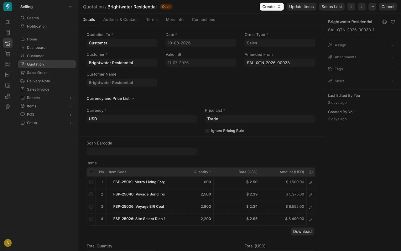Open the Connections tab

coord(203,19)
